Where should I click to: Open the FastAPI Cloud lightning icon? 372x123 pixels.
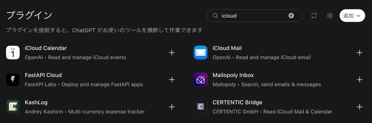13,79
